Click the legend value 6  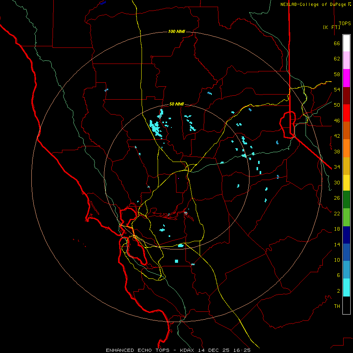pos(338,275)
